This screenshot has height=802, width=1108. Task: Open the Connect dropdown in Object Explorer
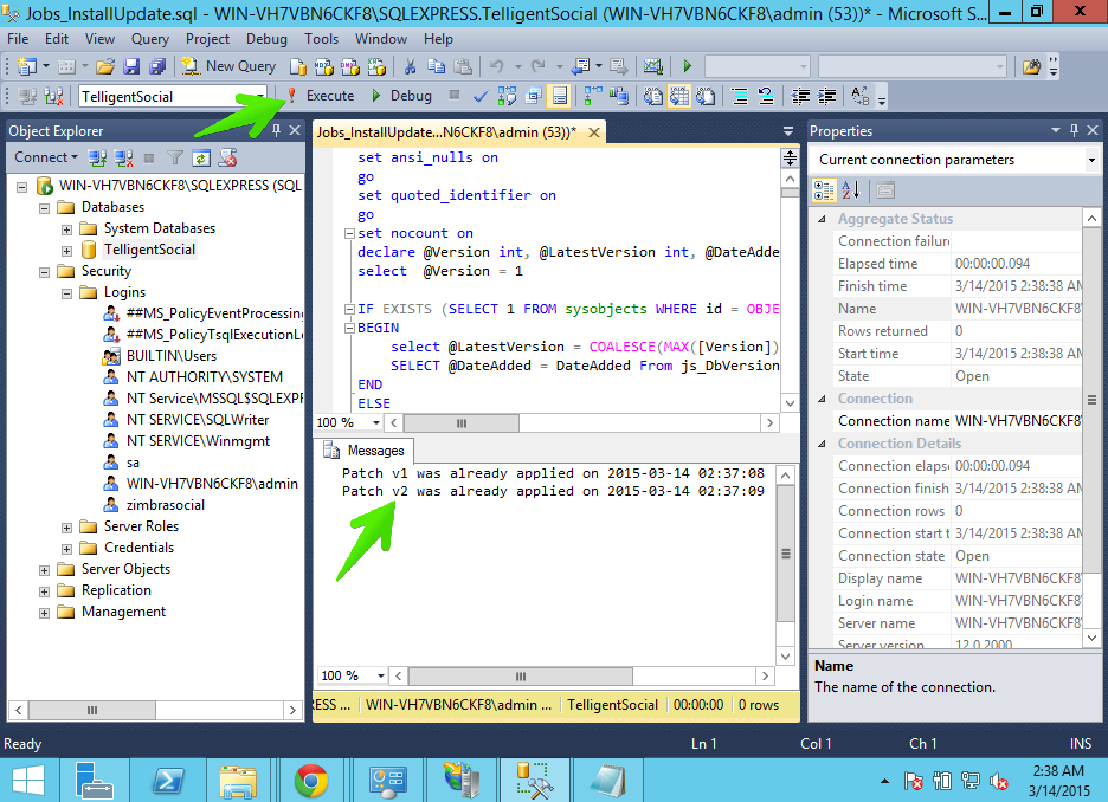pyautogui.click(x=46, y=157)
